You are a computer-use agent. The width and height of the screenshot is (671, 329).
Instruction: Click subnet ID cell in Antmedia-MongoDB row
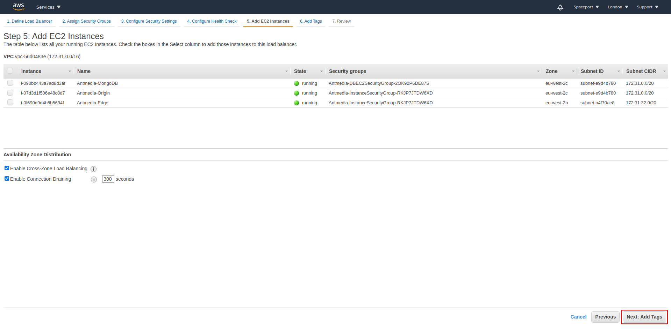point(598,83)
